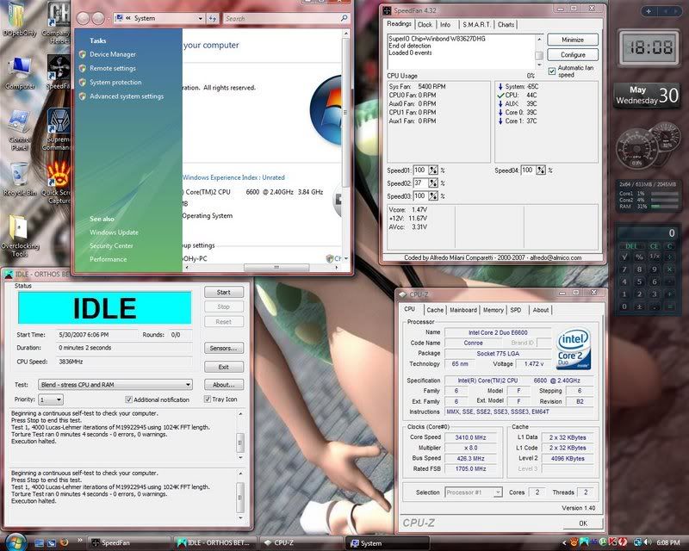Adjust the Speed01 spinner in SpeedFan

[433, 170]
